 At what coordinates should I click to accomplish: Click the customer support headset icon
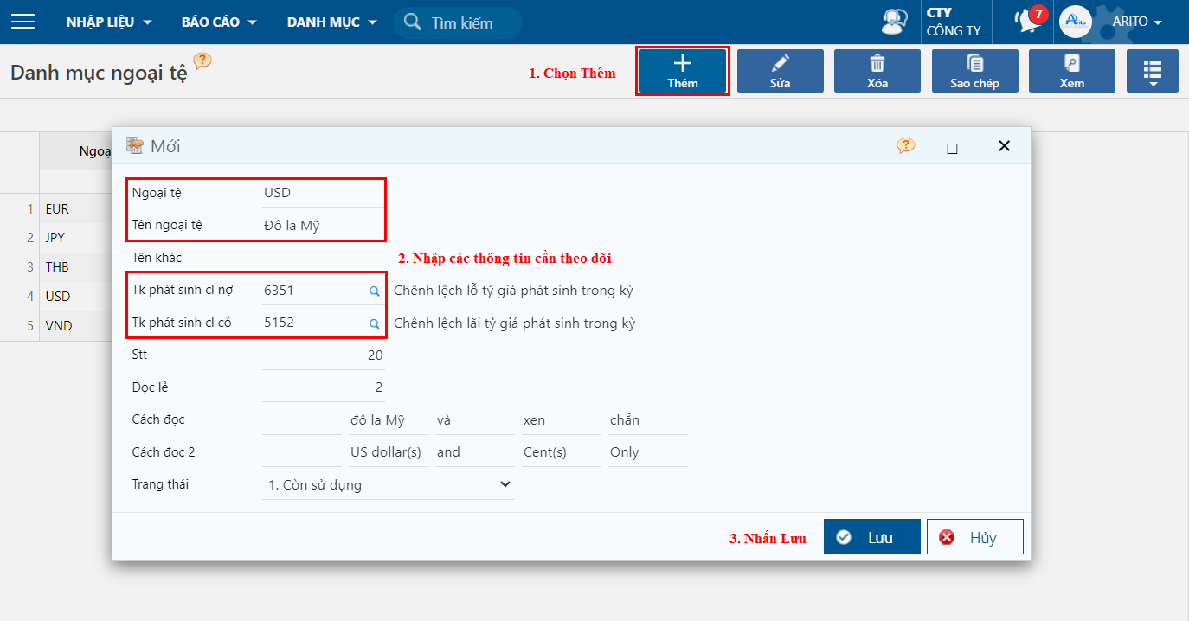click(895, 22)
